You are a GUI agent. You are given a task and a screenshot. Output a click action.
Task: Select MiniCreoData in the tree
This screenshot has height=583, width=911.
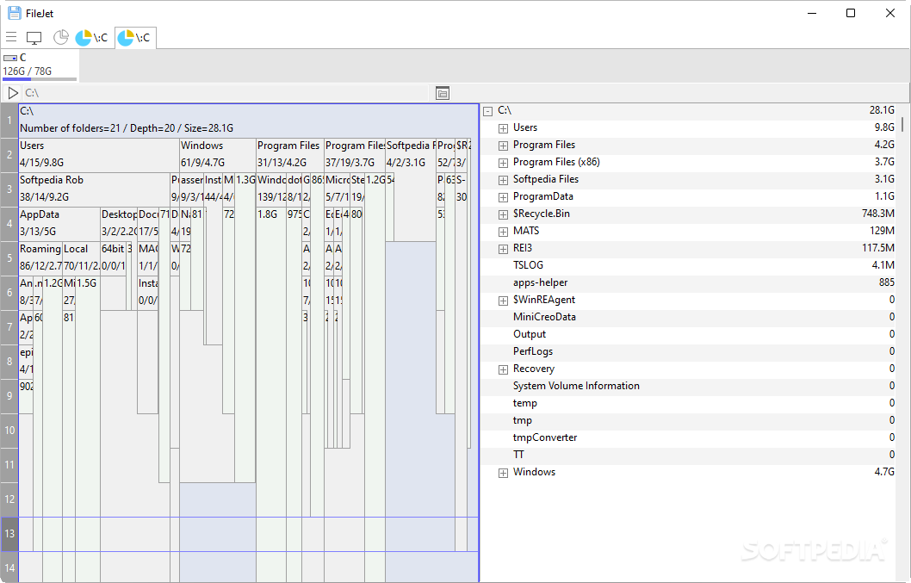[544, 317]
